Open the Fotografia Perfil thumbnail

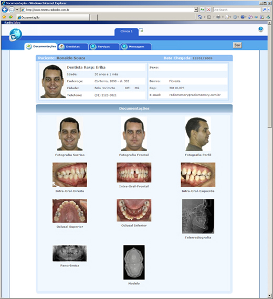tap(198, 134)
